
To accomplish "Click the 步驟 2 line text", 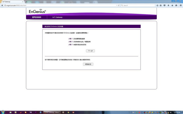I will click(x=79, y=42).
